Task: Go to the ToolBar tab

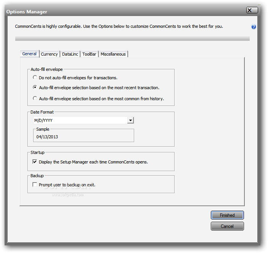Action: coord(89,54)
